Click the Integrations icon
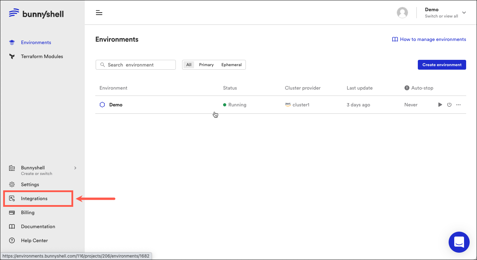 12,198
